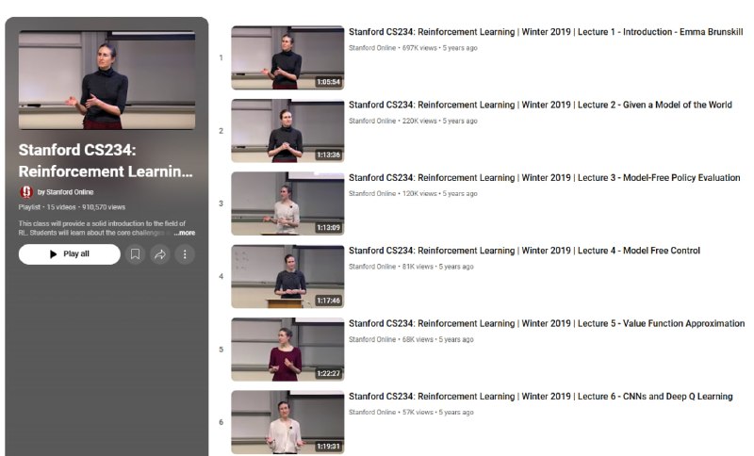Click the 1:13:09 duration badge

coord(328,228)
